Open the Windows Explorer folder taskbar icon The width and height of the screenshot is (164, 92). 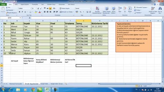click(x=18, y=90)
